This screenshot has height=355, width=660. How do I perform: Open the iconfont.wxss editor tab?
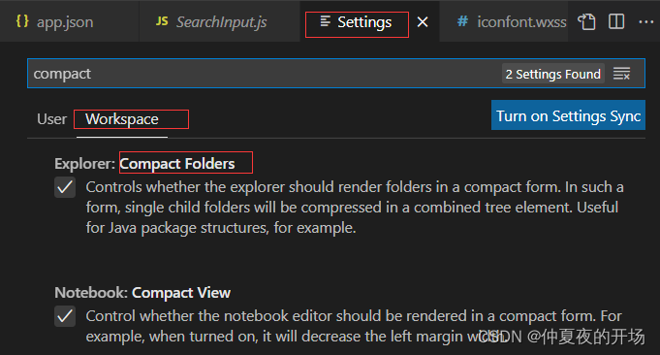[x=512, y=21]
